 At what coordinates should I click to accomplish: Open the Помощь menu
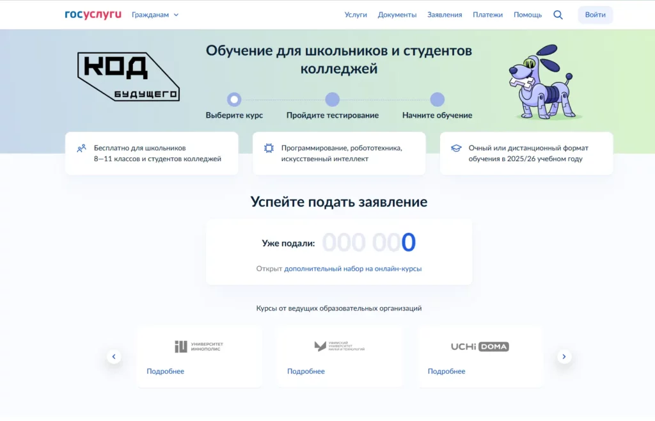coord(528,14)
